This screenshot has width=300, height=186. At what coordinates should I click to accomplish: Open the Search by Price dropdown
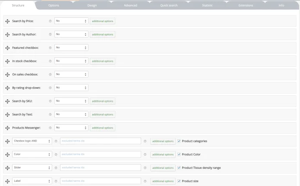[71, 21]
